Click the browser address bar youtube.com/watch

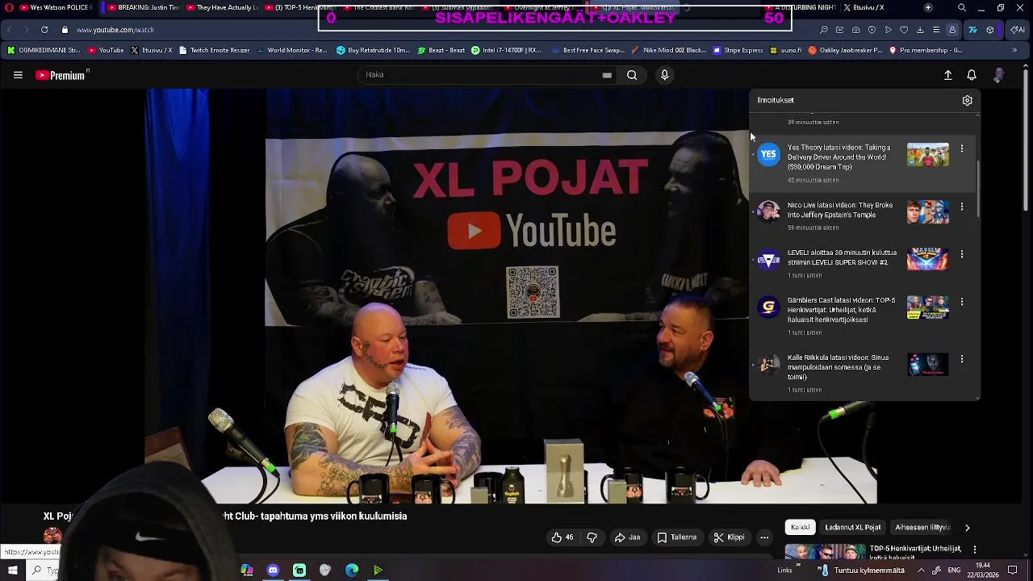[115, 30]
